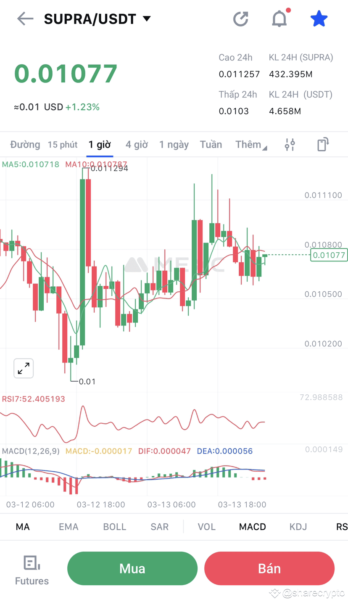
Task: Click the MA5:0.010718 label
Action: (31, 164)
